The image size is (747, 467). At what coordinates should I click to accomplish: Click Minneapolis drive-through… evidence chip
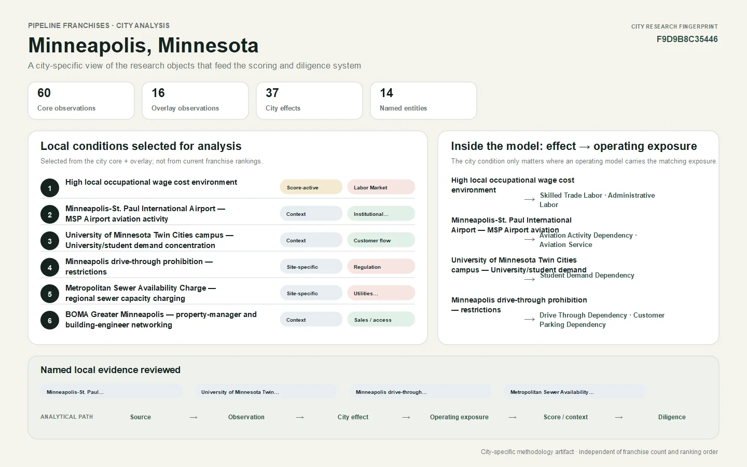pos(421,392)
